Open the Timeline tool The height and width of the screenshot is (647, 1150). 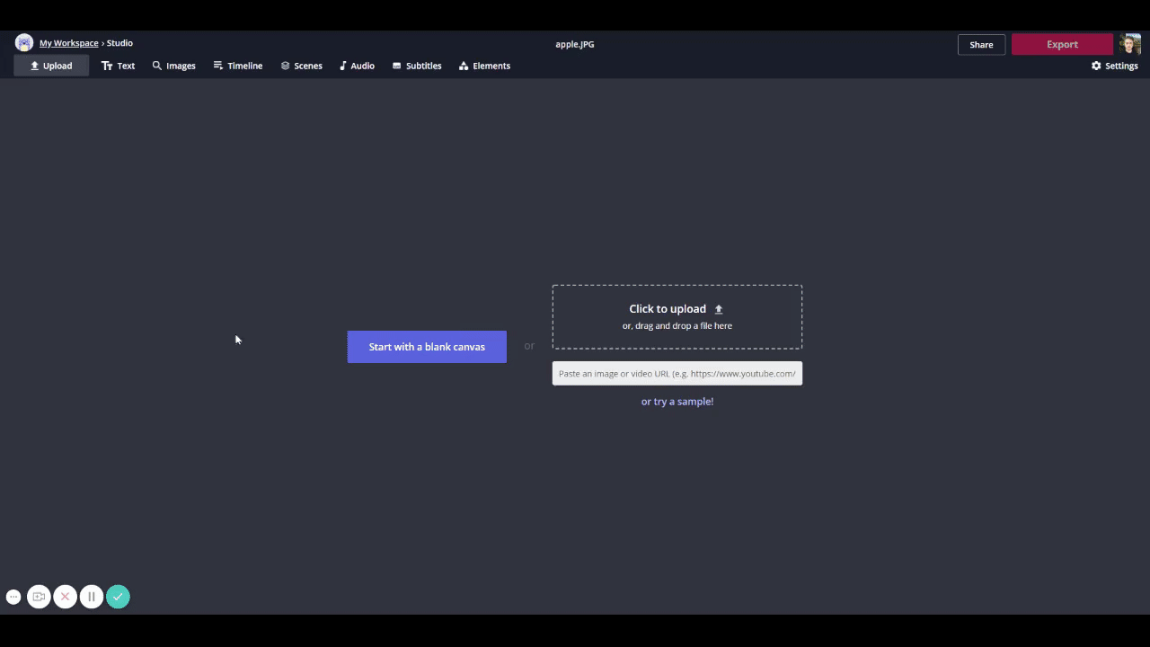[x=237, y=66]
